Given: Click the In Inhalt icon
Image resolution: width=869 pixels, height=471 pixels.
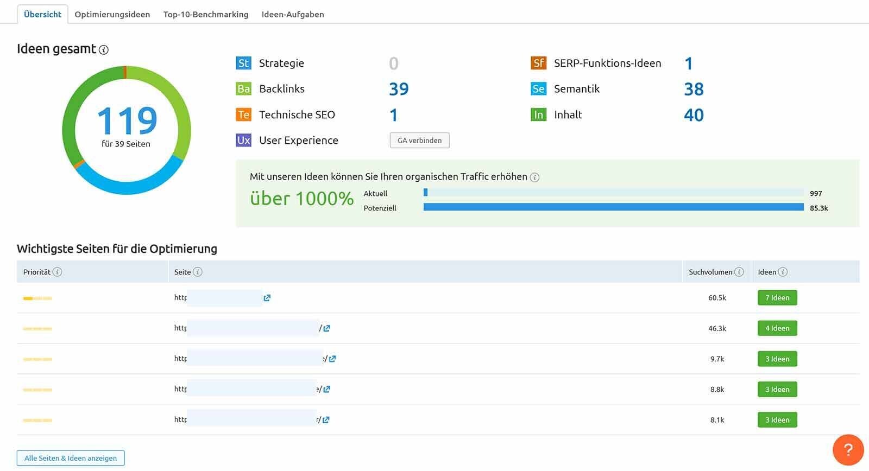Looking at the screenshot, I should coord(538,114).
